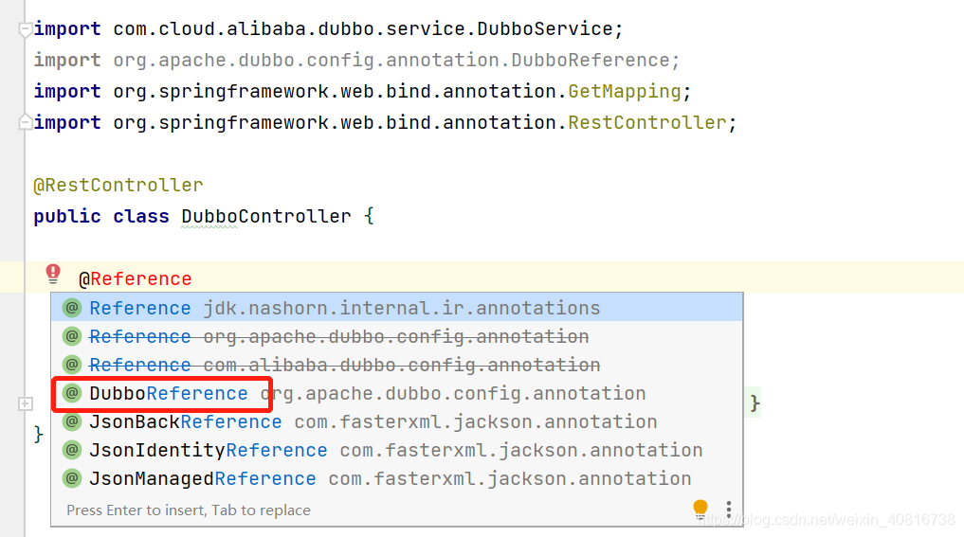Viewport: 964px width, 537px height.
Task: Click the folded region closing brace
Action: (x=755, y=403)
